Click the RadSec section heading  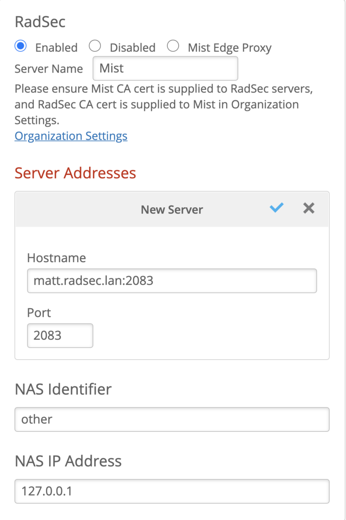point(40,22)
